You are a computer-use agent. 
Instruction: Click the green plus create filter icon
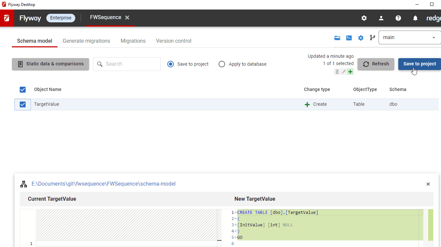pos(350,72)
